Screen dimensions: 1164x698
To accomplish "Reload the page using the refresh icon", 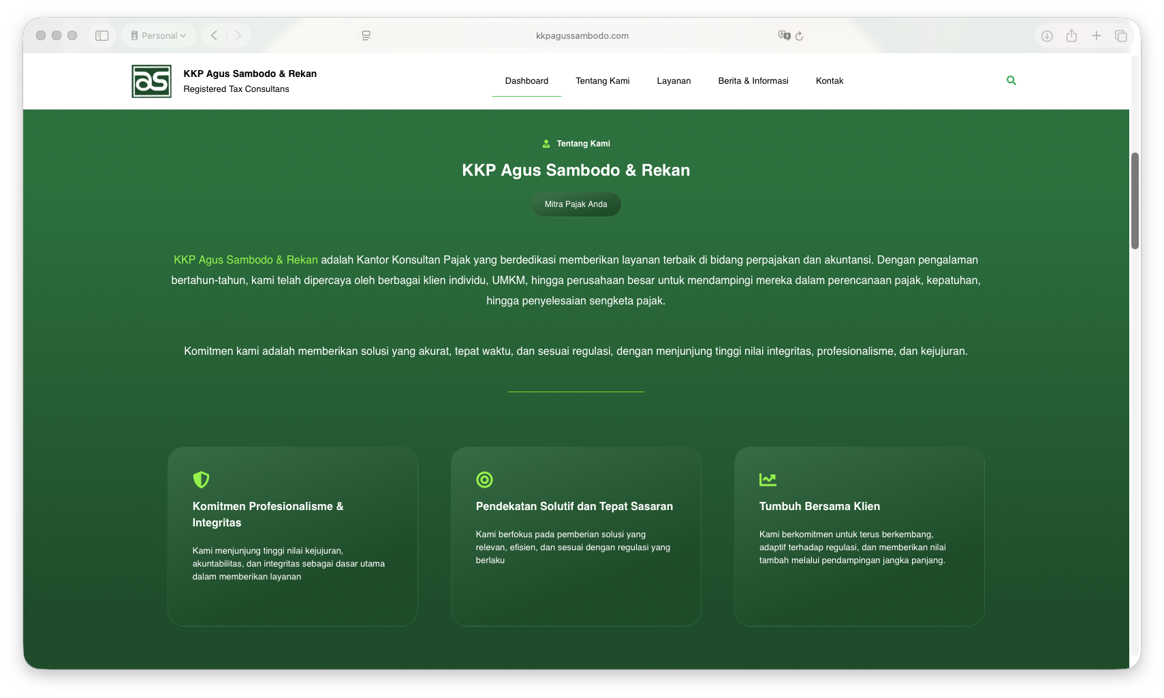I will click(x=799, y=35).
